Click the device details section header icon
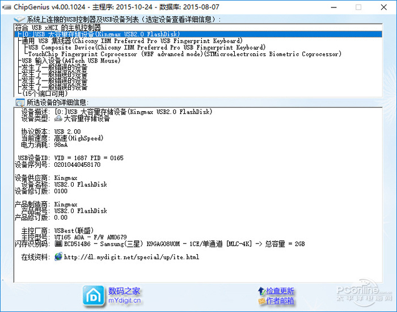This screenshot has width=397, height=312. tap(19, 102)
